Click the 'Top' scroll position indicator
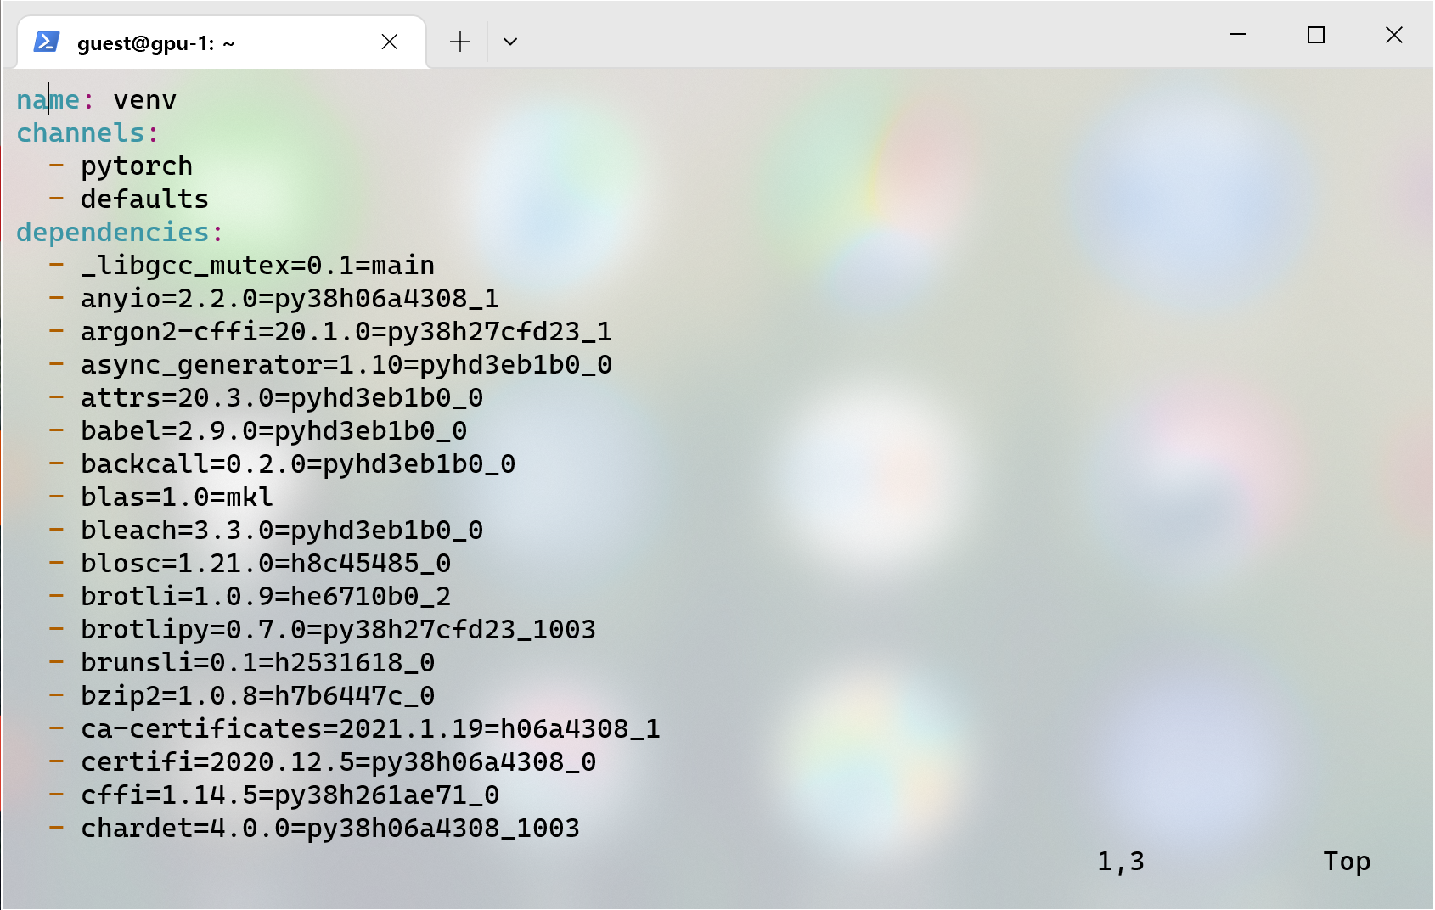1435x910 pixels. point(1347,862)
